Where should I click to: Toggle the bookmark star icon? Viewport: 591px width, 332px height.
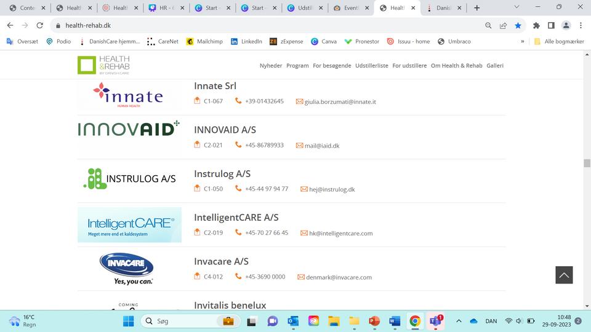tap(518, 25)
